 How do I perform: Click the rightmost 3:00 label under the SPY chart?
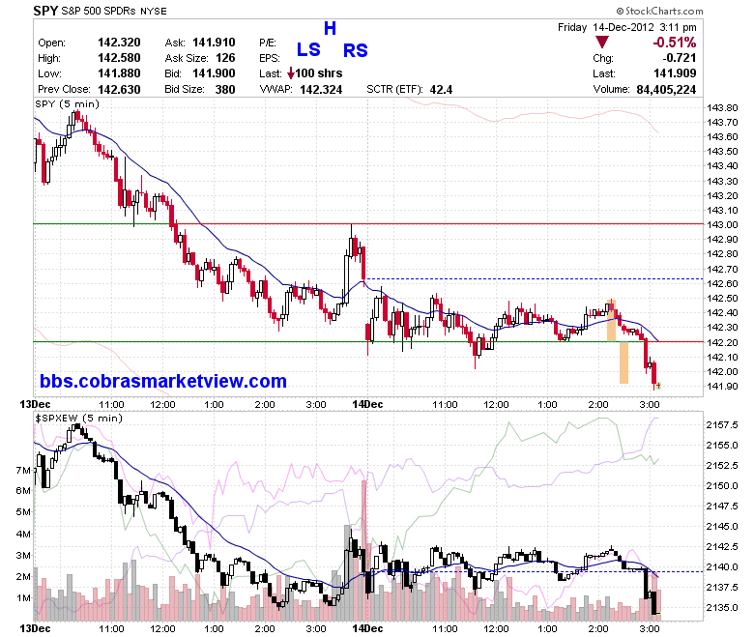(x=650, y=404)
